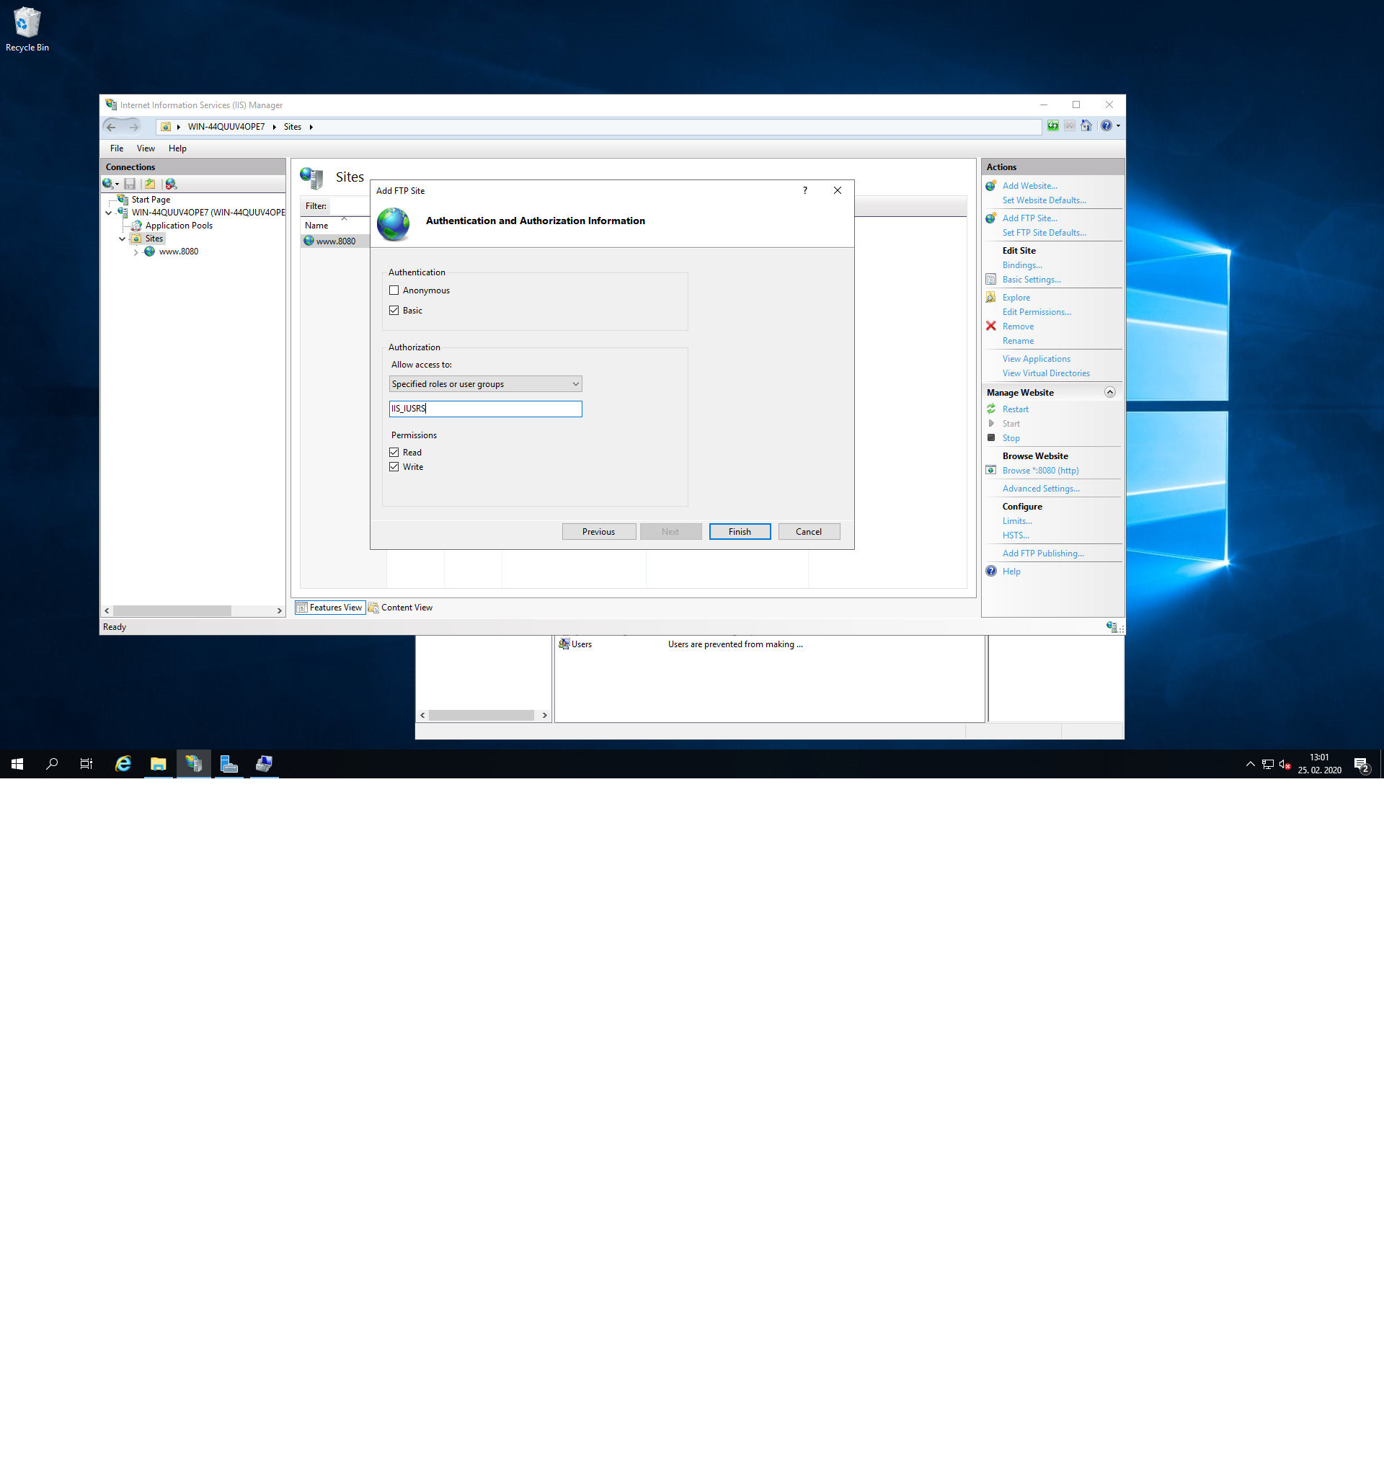Screen dimensions: 1384x1476
Task: Switch to the Features View tab
Action: [x=330, y=608]
